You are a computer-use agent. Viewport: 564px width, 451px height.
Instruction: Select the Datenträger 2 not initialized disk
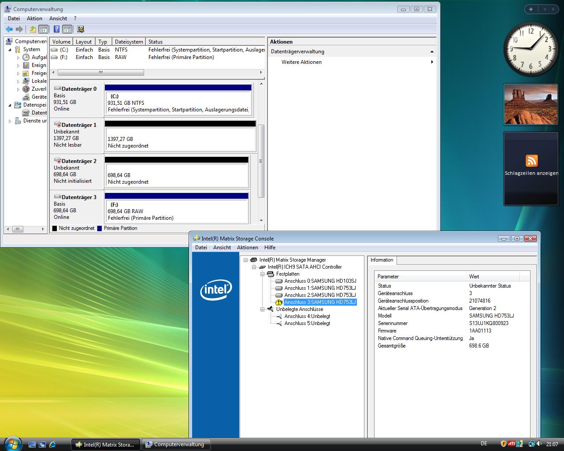tap(77, 171)
